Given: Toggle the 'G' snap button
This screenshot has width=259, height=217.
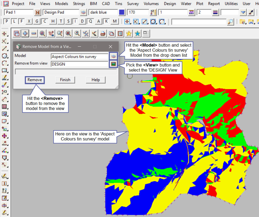Looking at the screenshot, I should point(37,21).
